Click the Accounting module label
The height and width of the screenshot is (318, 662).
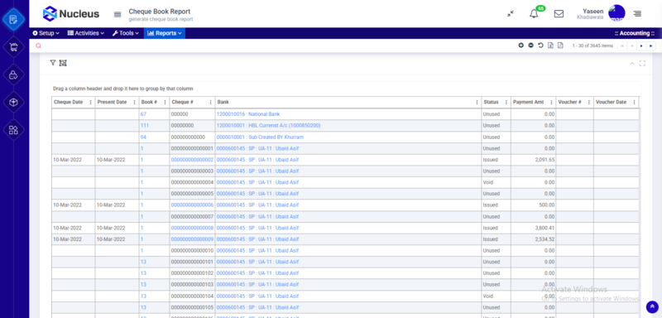(x=635, y=33)
